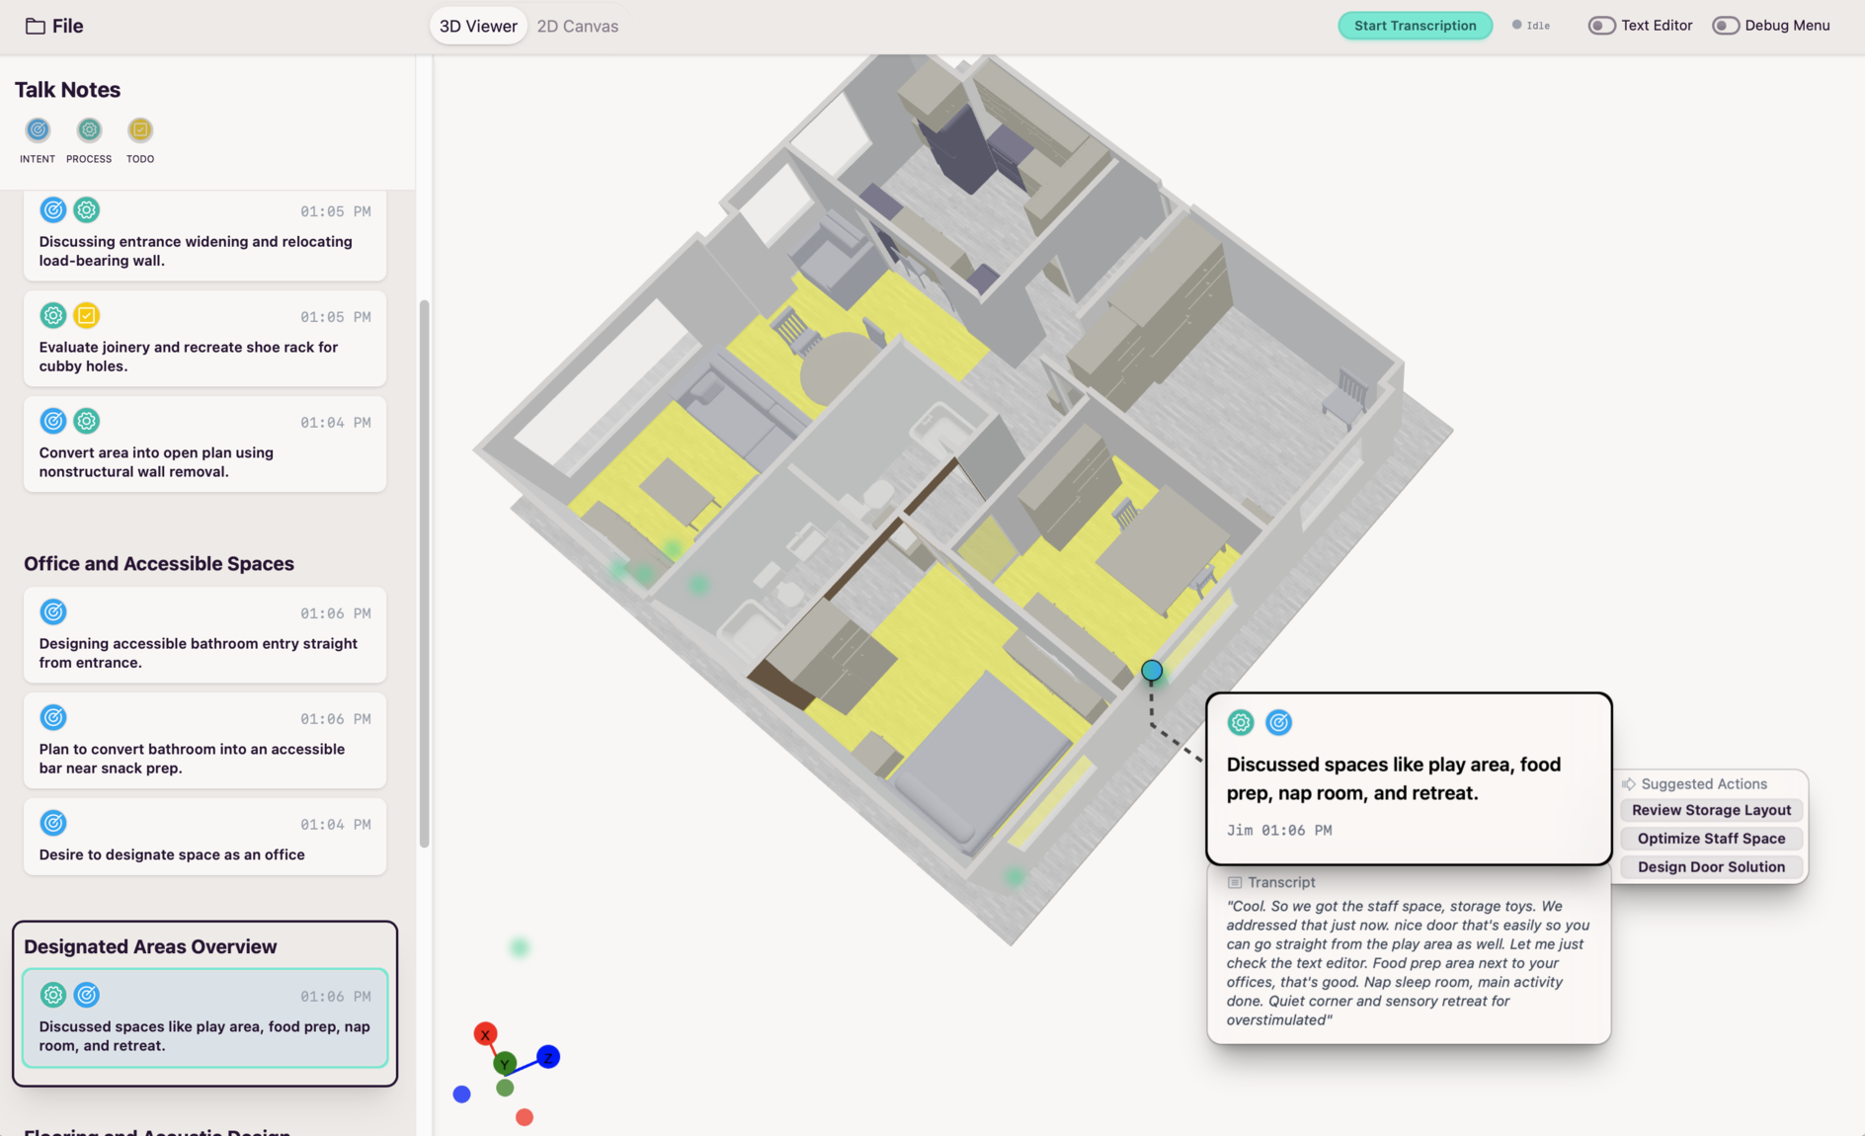Click the PROCESS filter icon
The image size is (1865, 1136).
coord(89,130)
